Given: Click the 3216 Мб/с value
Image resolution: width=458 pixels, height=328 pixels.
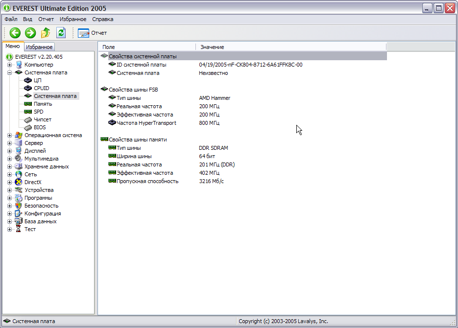Looking at the screenshot, I should [212, 181].
